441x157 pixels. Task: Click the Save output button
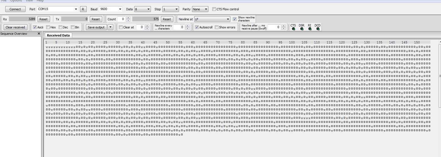coord(96,27)
